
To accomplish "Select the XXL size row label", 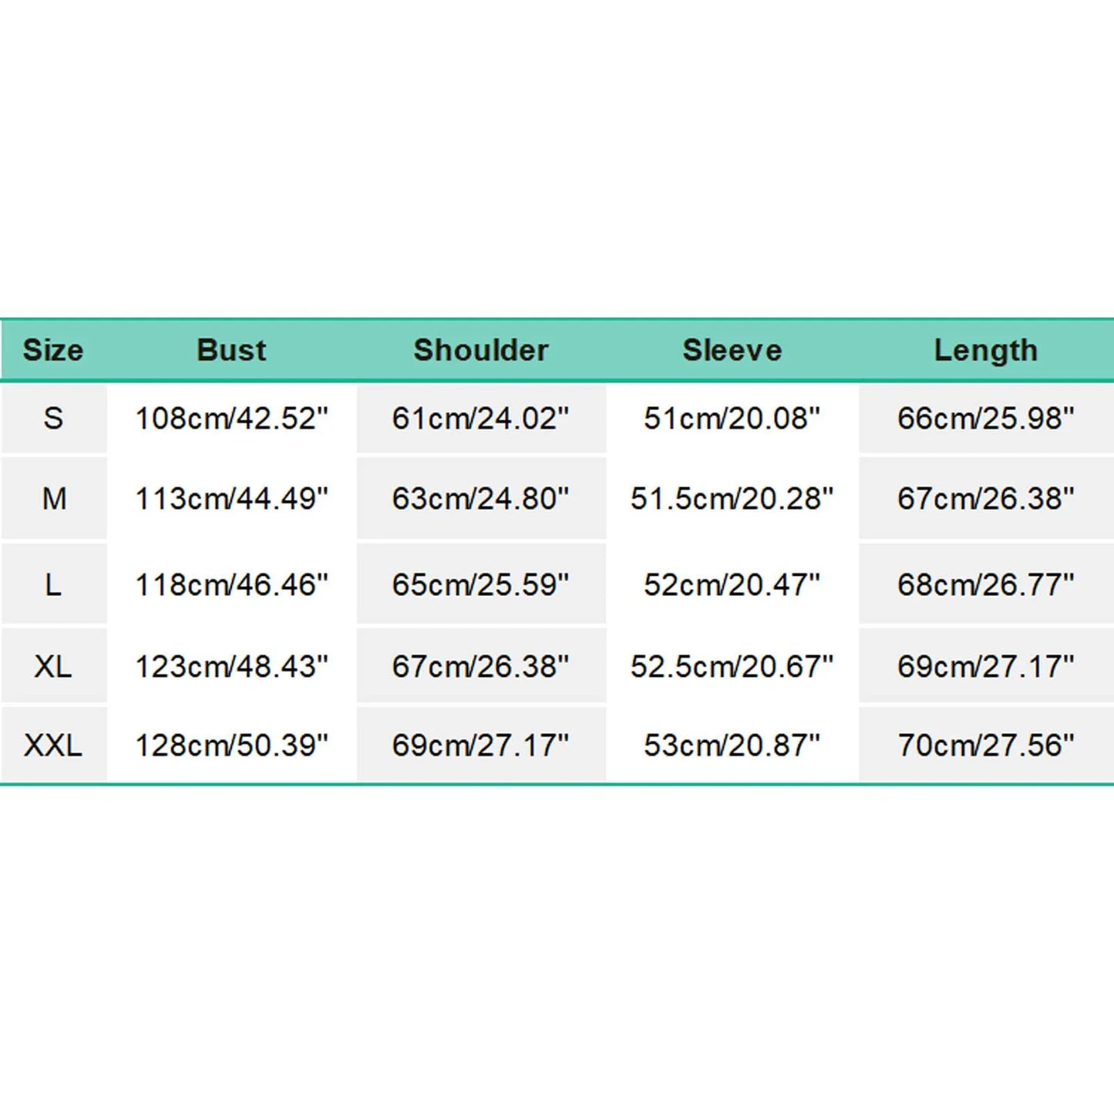I will (x=53, y=745).
